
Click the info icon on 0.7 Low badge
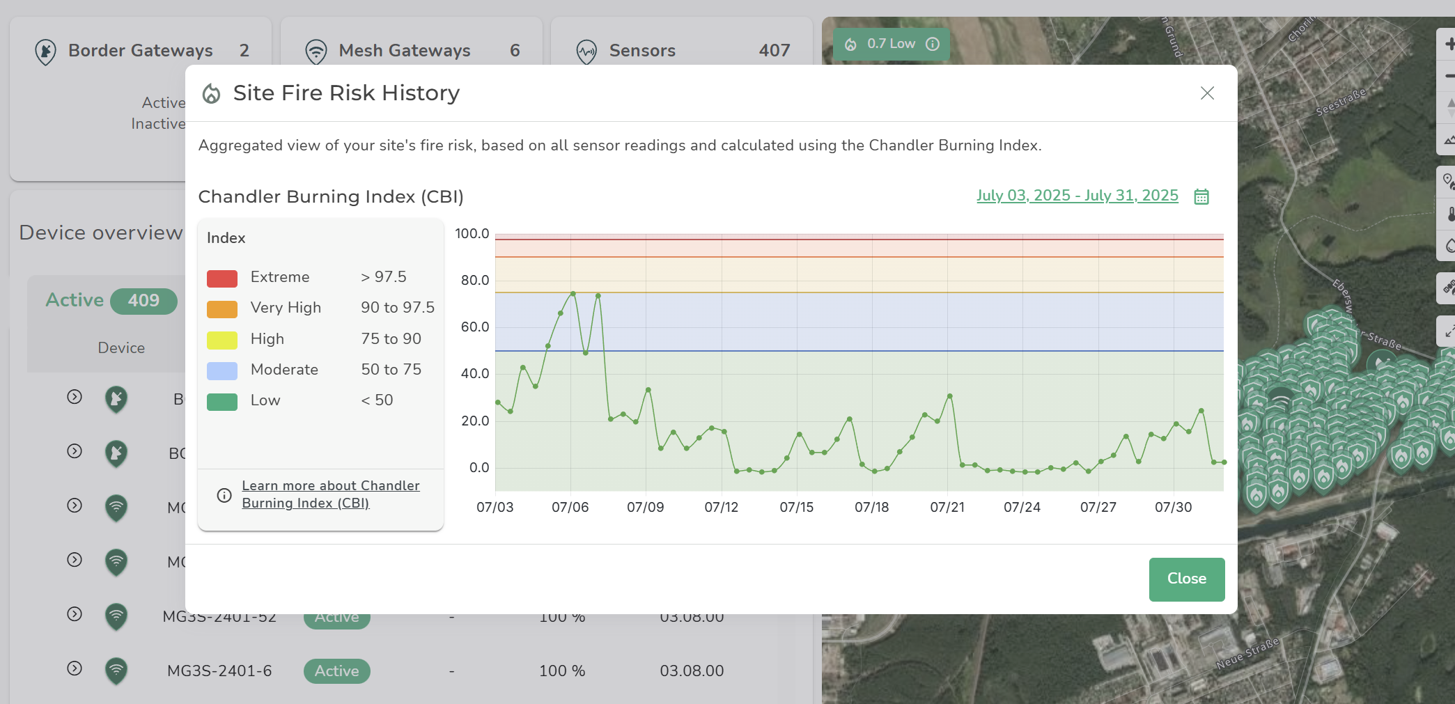(x=933, y=44)
